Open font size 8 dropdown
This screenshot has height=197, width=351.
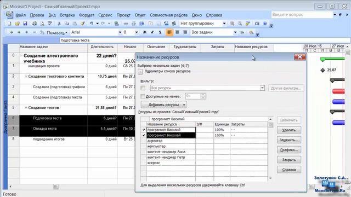tap(137, 32)
